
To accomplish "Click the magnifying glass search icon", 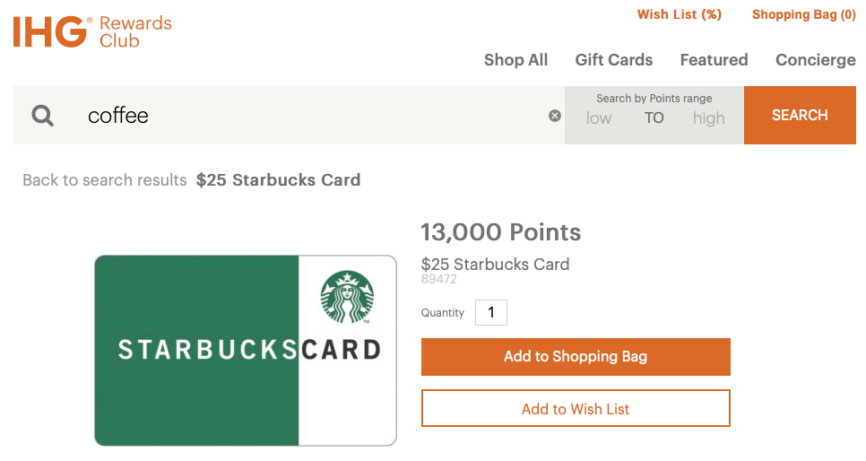I will (x=42, y=116).
